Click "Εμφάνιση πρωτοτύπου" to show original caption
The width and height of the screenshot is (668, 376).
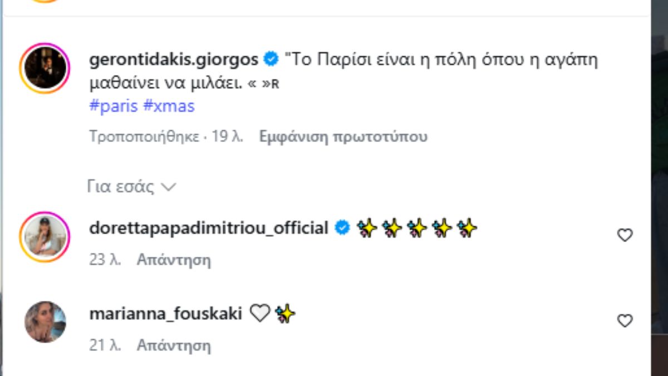pos(343,136)
